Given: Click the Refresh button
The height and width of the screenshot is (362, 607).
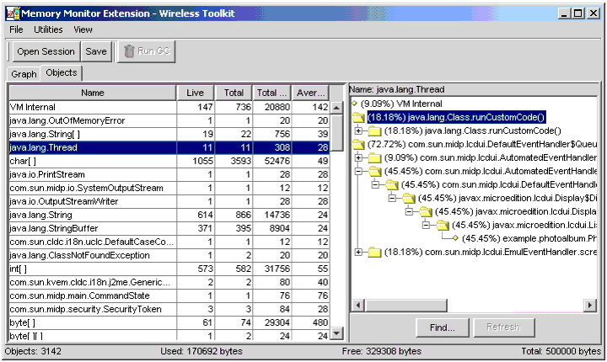Looking at the screenshot, I should pyautogui.click(x=503, y=327).
